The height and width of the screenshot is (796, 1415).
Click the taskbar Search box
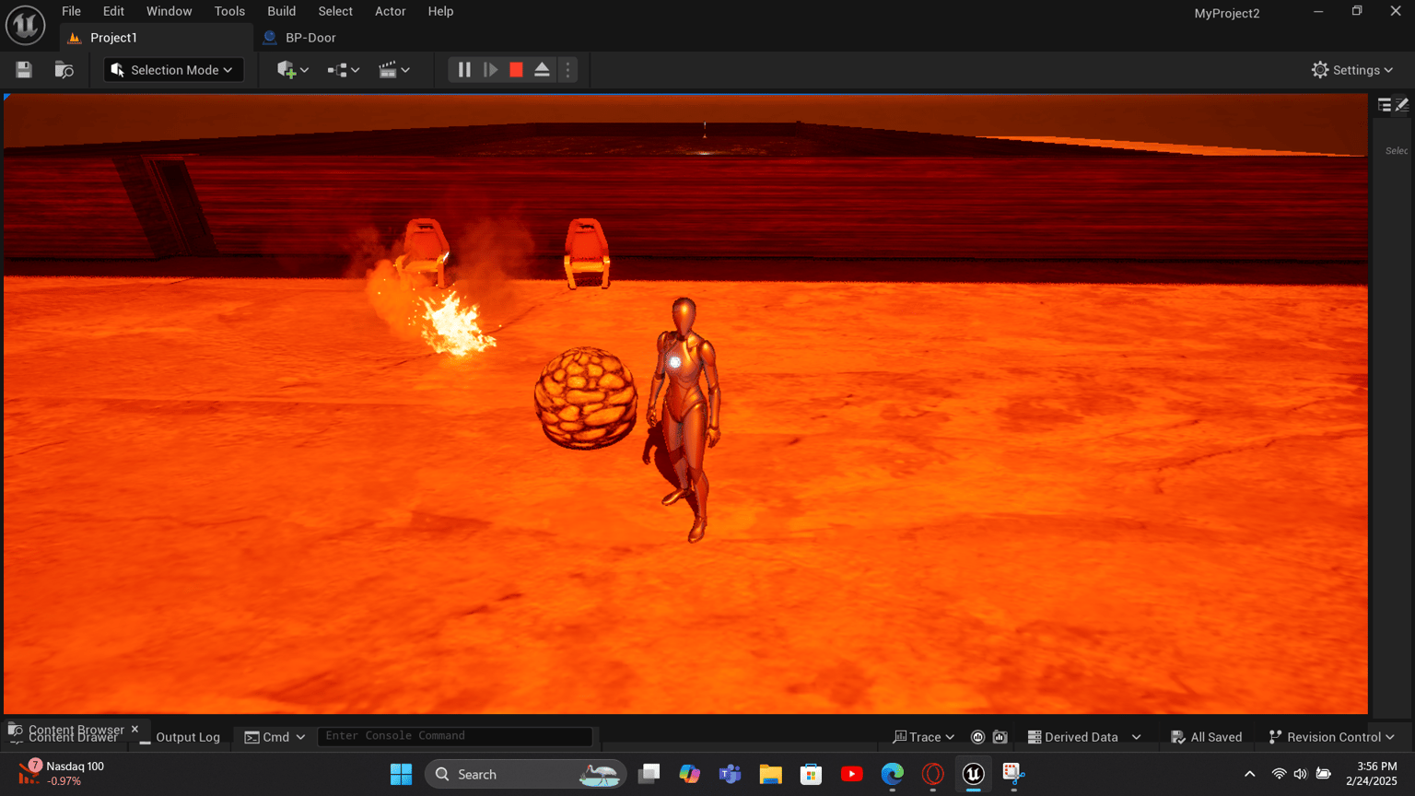(525, 774)
